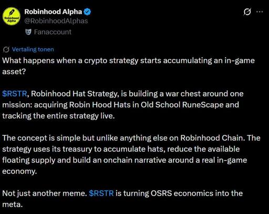
Task: Click the "OSRS economics" phrase
Action: tap(182, 194)
